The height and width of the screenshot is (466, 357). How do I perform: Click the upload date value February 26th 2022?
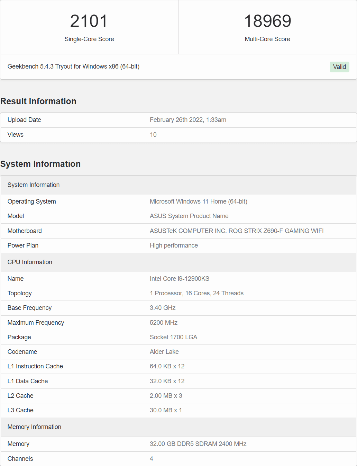coord(188,120)
